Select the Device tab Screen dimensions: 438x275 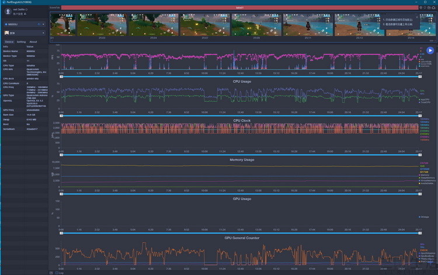tap(9, 42)
